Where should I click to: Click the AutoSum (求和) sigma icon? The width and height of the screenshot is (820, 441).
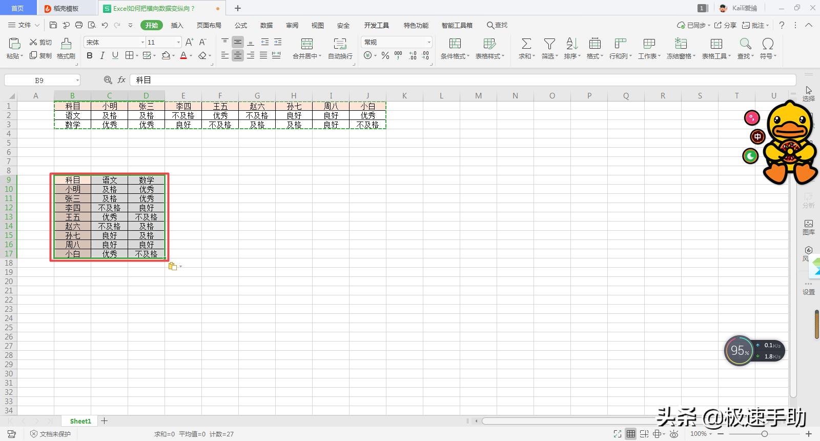coord(526,44)
